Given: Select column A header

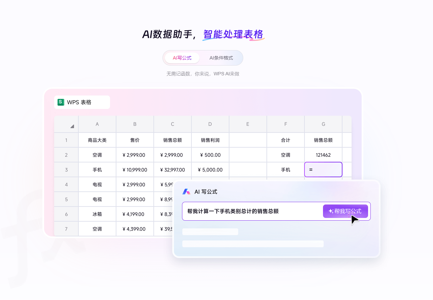Looking at the screenshot, I should (97, 124).
